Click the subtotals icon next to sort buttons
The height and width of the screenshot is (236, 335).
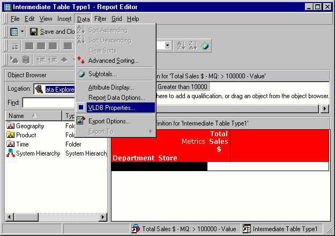205,46
